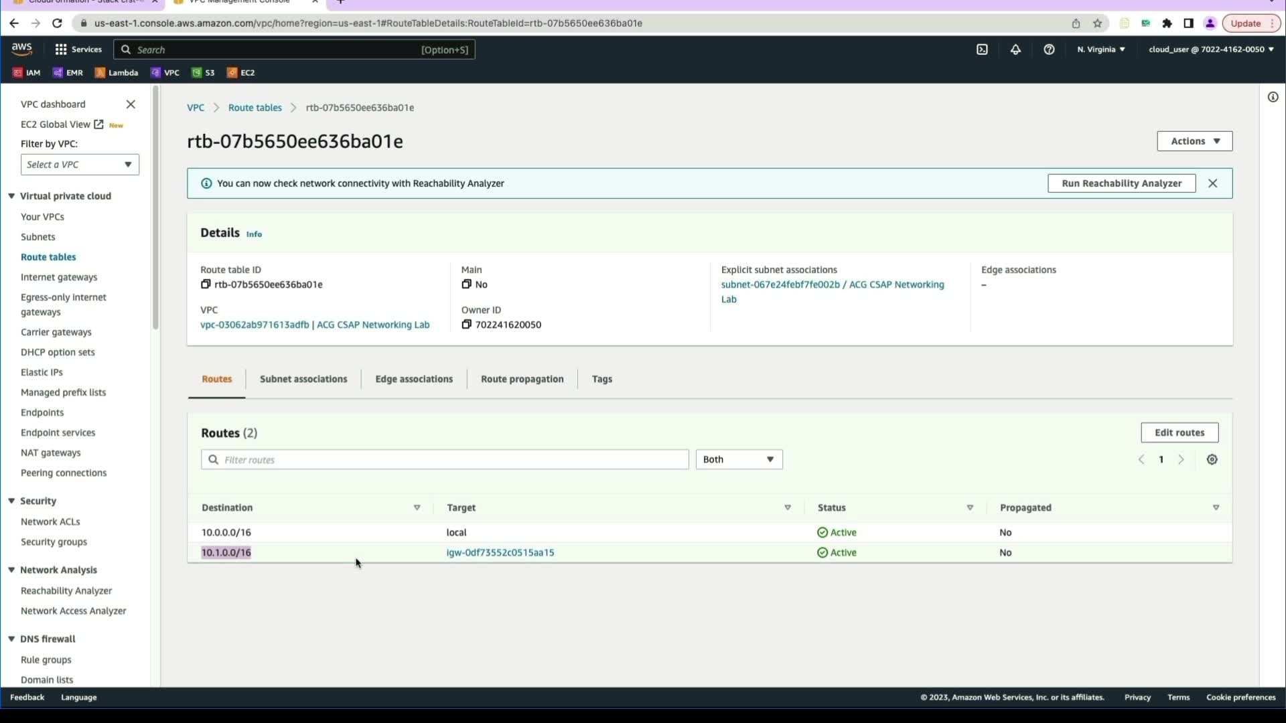Click the Filter routes search field

tap(445, 460)
